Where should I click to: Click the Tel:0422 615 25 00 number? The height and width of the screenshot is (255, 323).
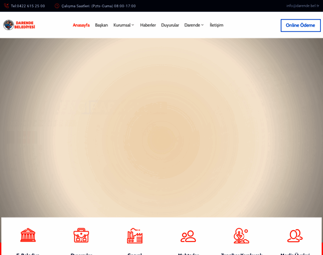[28, 6]
